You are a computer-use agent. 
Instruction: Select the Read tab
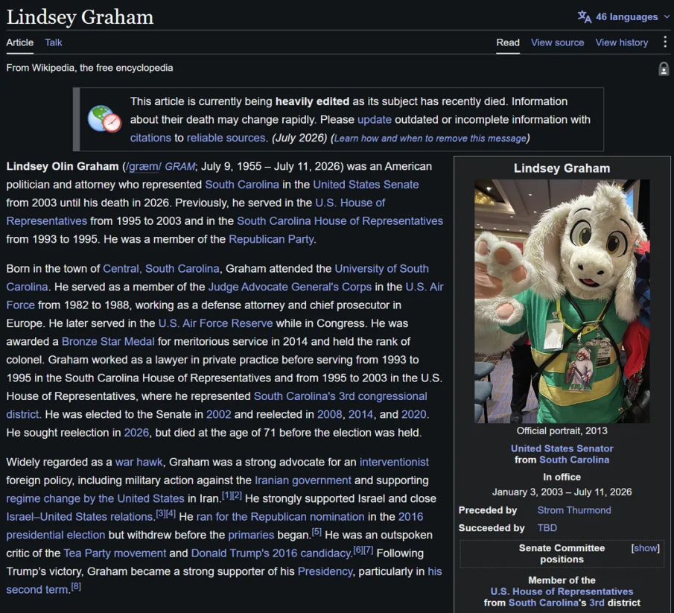point(508,42)
